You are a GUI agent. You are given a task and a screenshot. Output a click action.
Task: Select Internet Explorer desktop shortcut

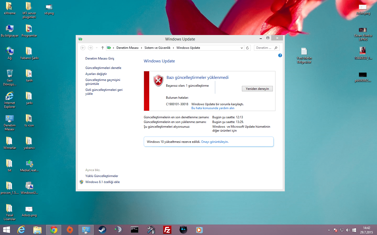tap(10, 100)
